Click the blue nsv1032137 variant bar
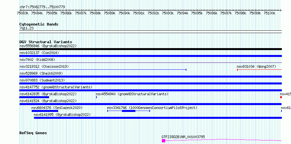Image resolution: width=291 pixels, height=144 pixels. coord(150,56)
